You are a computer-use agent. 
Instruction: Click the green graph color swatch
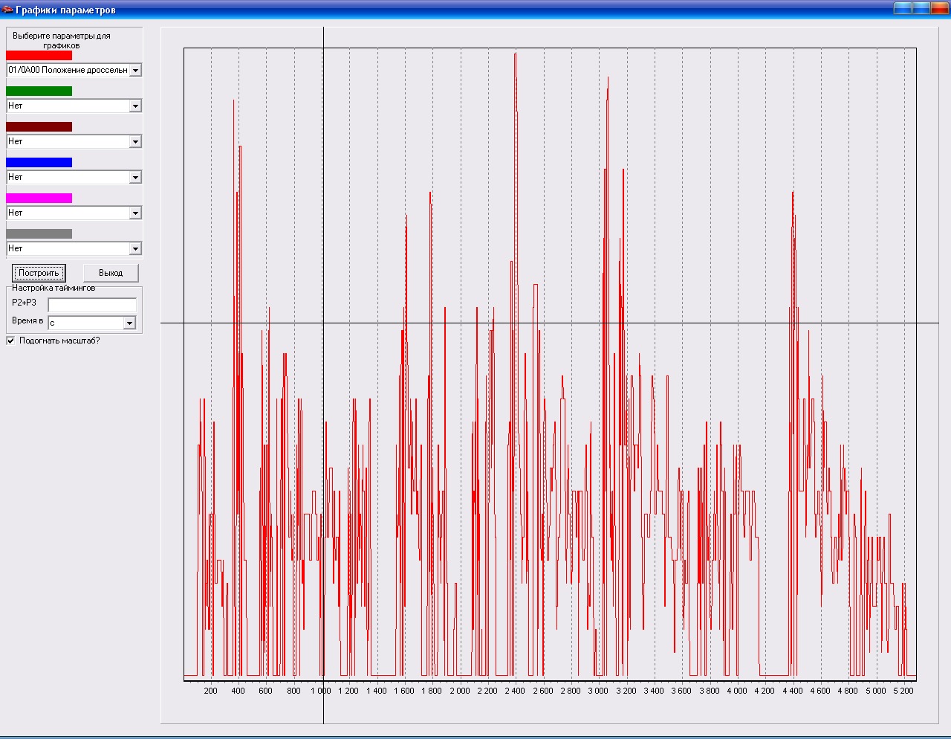[39, 91]
